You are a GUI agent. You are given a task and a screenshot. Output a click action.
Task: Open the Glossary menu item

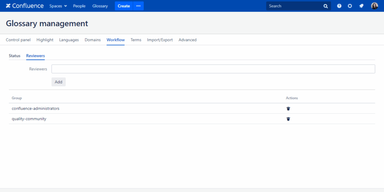100,6
